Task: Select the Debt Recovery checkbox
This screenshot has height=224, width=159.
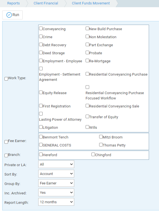Action: pos(41,44)
